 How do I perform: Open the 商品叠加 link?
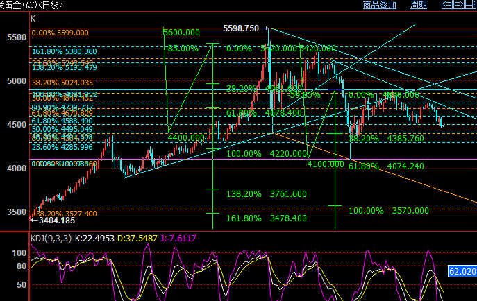(380, 5)
